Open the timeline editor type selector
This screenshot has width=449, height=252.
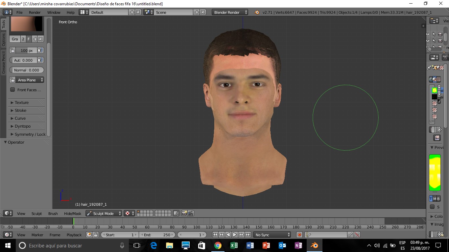(8, 235)
